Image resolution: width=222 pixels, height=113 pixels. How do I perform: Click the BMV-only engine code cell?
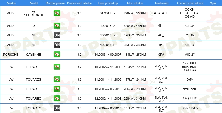click(190, 79)
